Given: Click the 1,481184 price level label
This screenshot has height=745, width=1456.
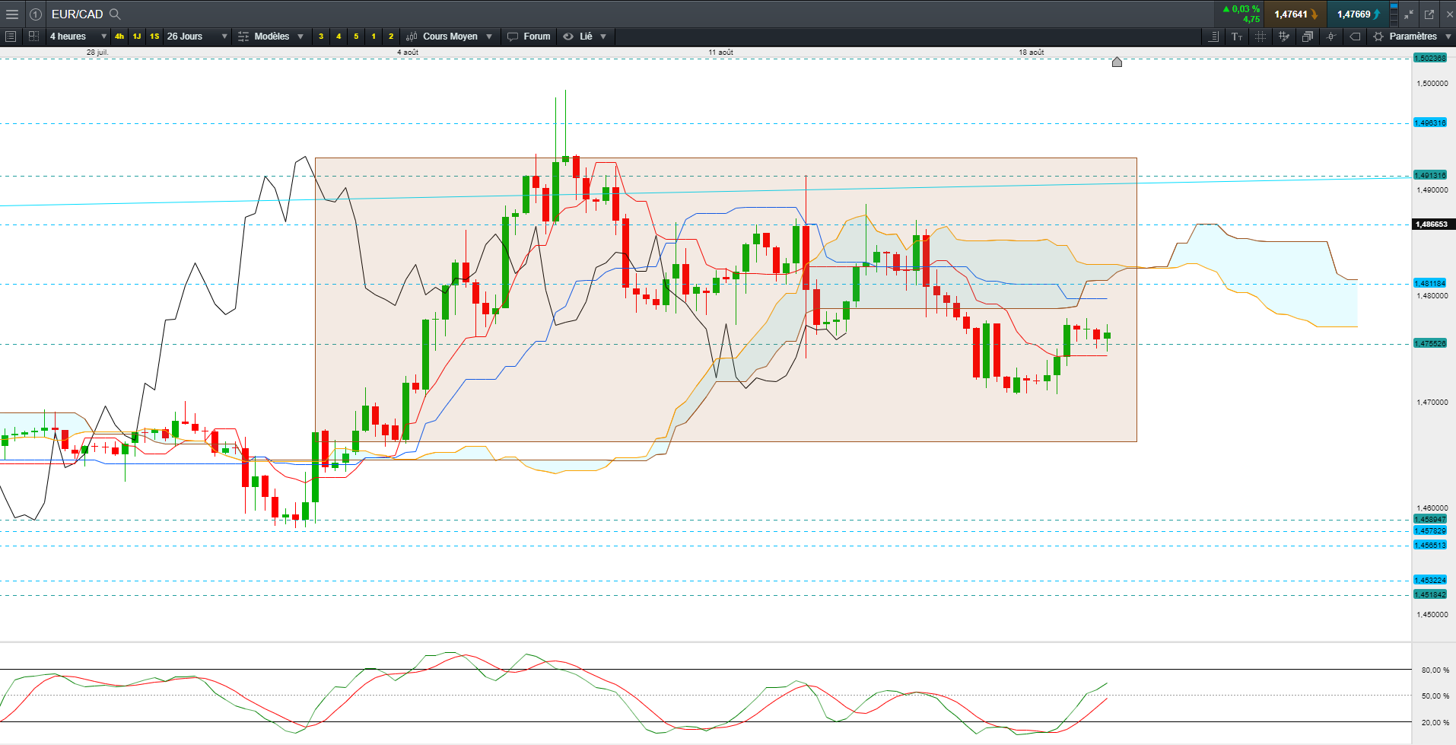Looking at the screenshot, I should 1430,283.
